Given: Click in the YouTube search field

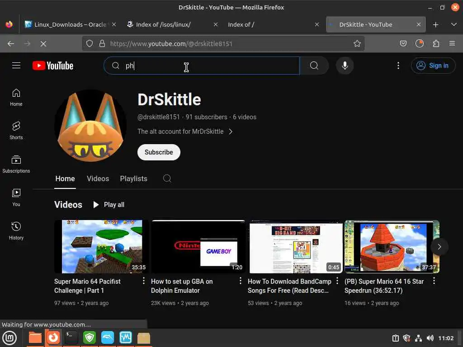Looking at the screenshot, I should click(202, 66).
